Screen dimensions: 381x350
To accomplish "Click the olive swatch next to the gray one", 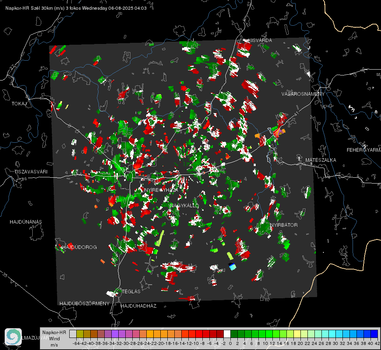I will click(80, 334).
